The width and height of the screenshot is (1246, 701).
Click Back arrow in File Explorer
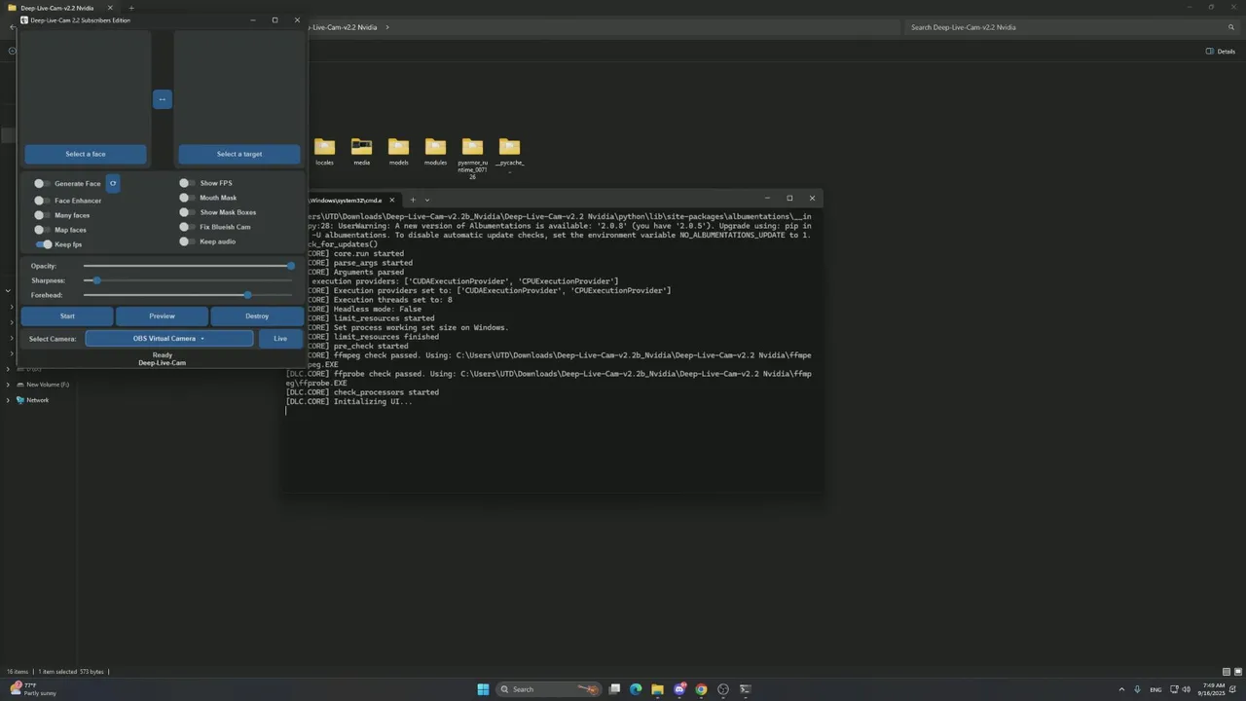click(12, 27)
